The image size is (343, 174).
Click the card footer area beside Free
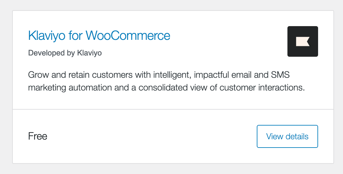[144, 136]
